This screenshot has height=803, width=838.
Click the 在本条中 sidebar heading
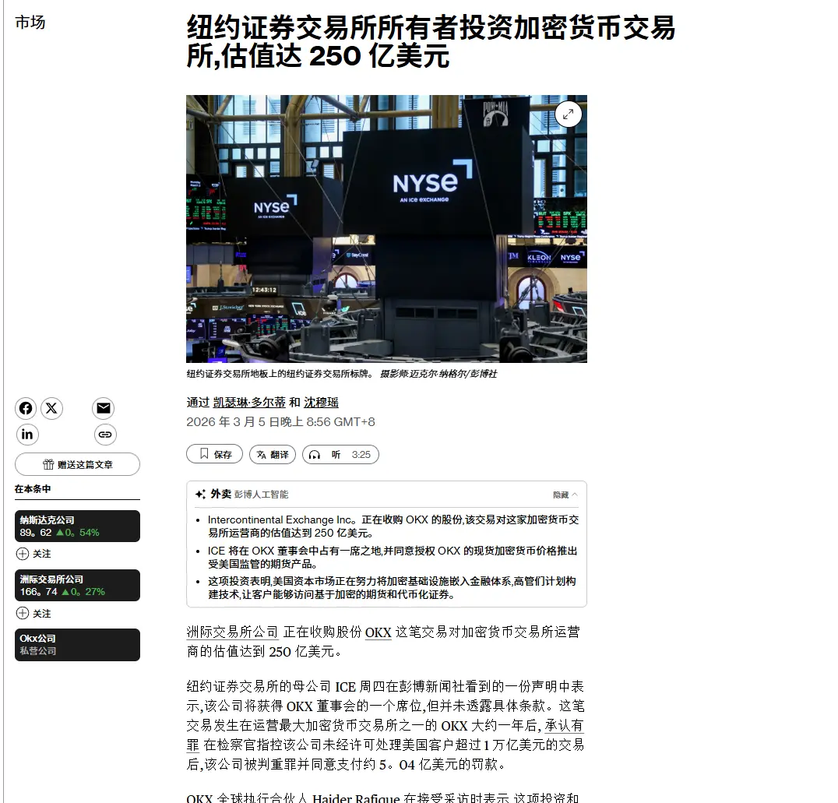pyautogui.click(x=33, y=488)
